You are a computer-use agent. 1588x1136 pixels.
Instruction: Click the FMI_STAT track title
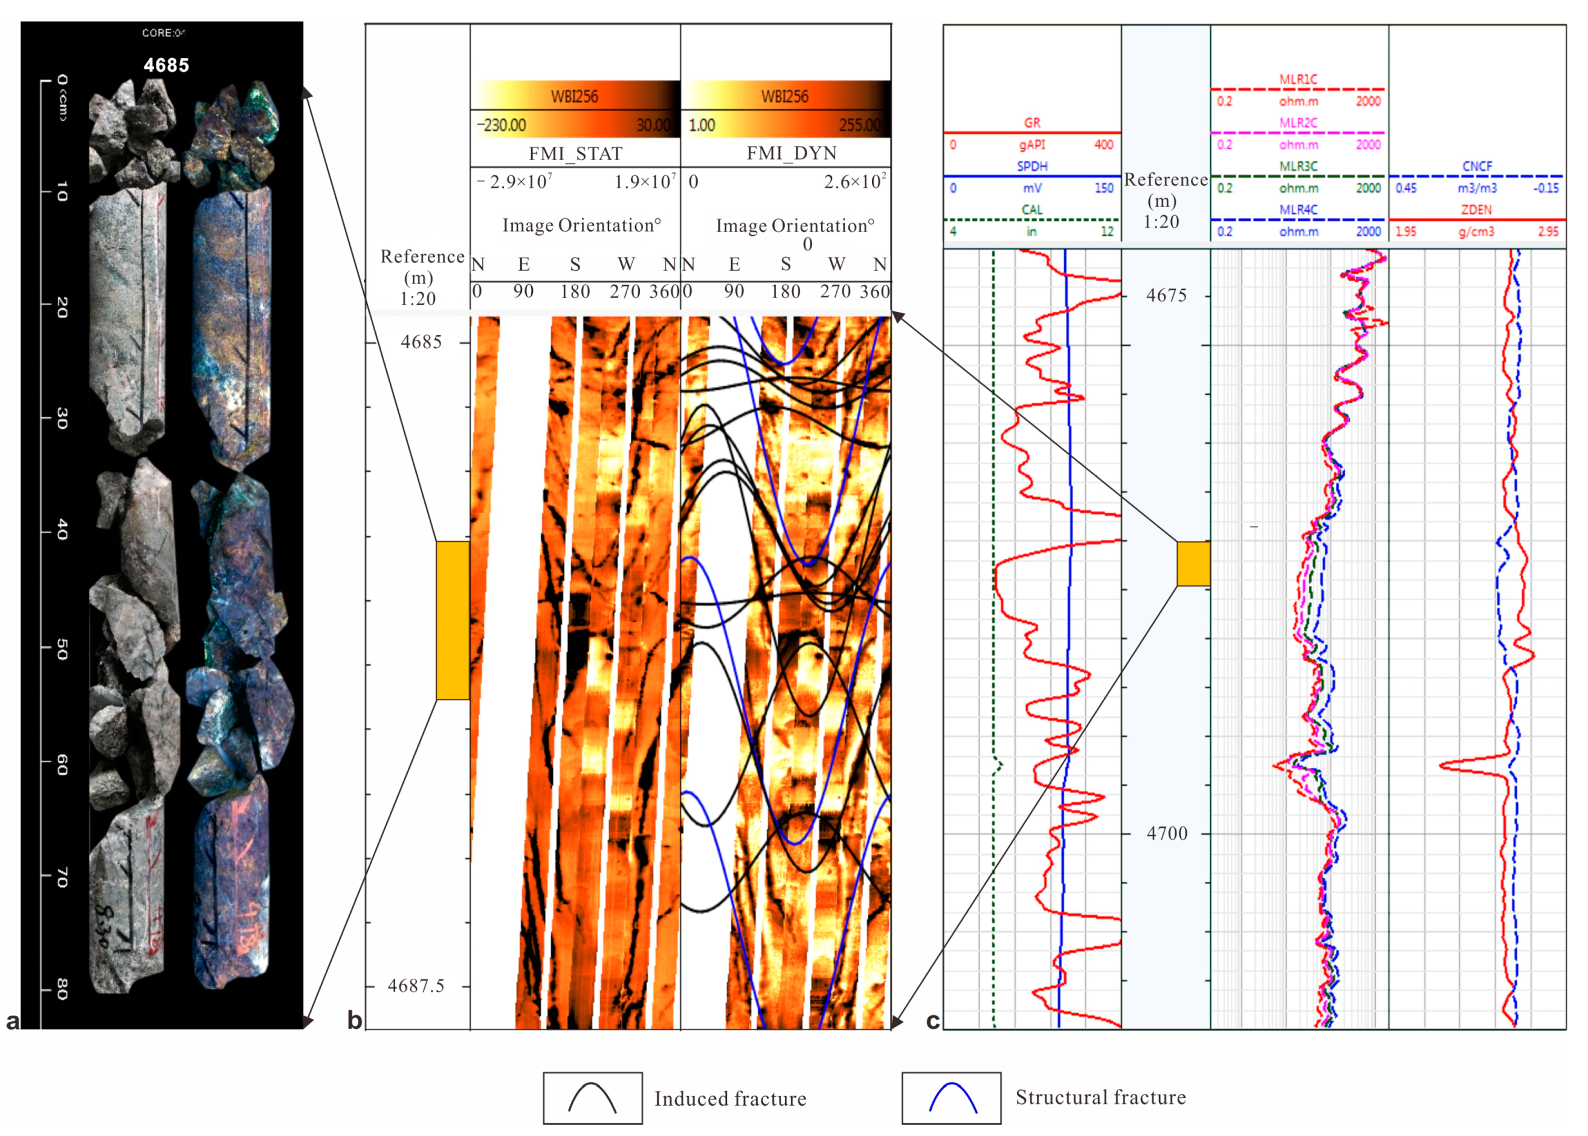pyautogui.click(x=575, y=153)
